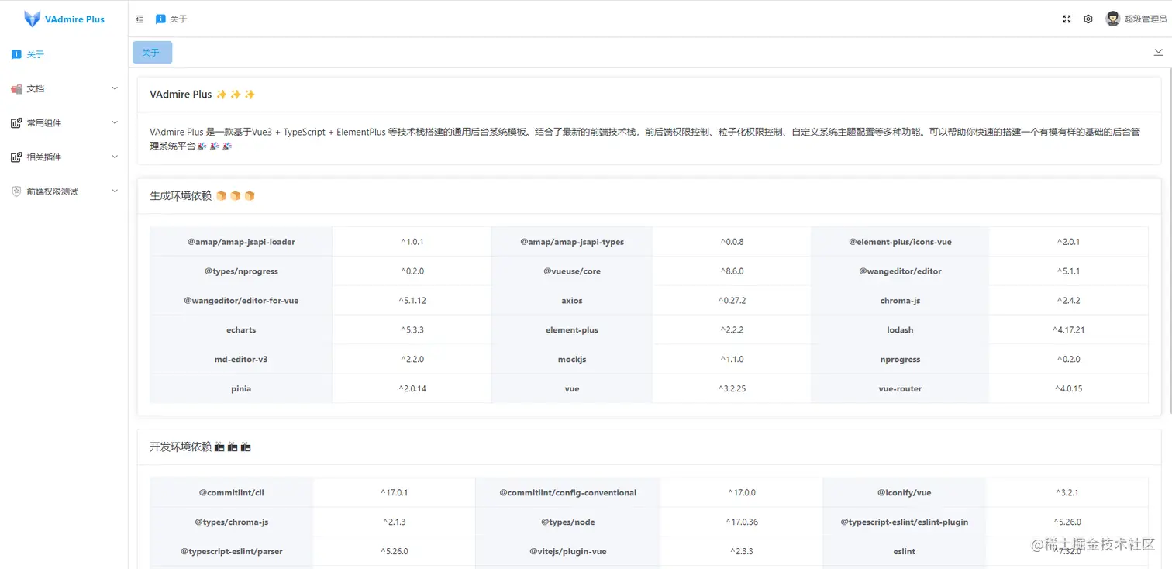Click the @commitlint/cli cell
Image resolution: width=1172 pixels, height=569 pixels.
coord(232,493)
